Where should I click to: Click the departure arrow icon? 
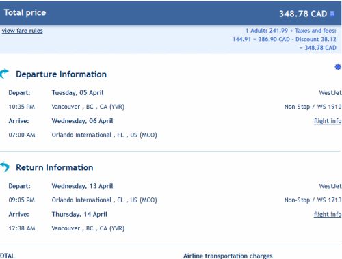pos(4,74)
